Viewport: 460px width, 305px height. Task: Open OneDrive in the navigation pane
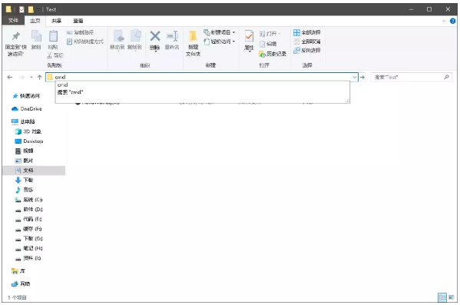click(x=26, y=109)
